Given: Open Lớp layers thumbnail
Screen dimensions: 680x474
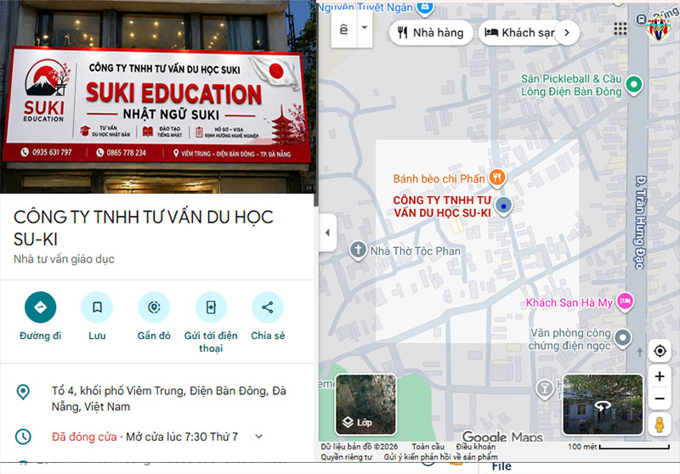Looking at the screenshot, I should 365,404.
